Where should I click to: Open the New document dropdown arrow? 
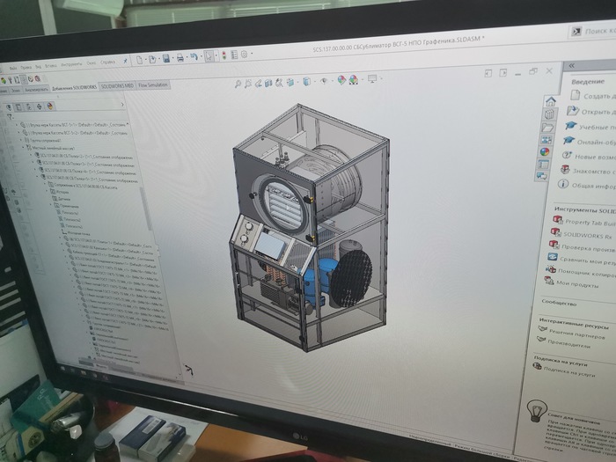pyautogui.click(x=145, y=59)
